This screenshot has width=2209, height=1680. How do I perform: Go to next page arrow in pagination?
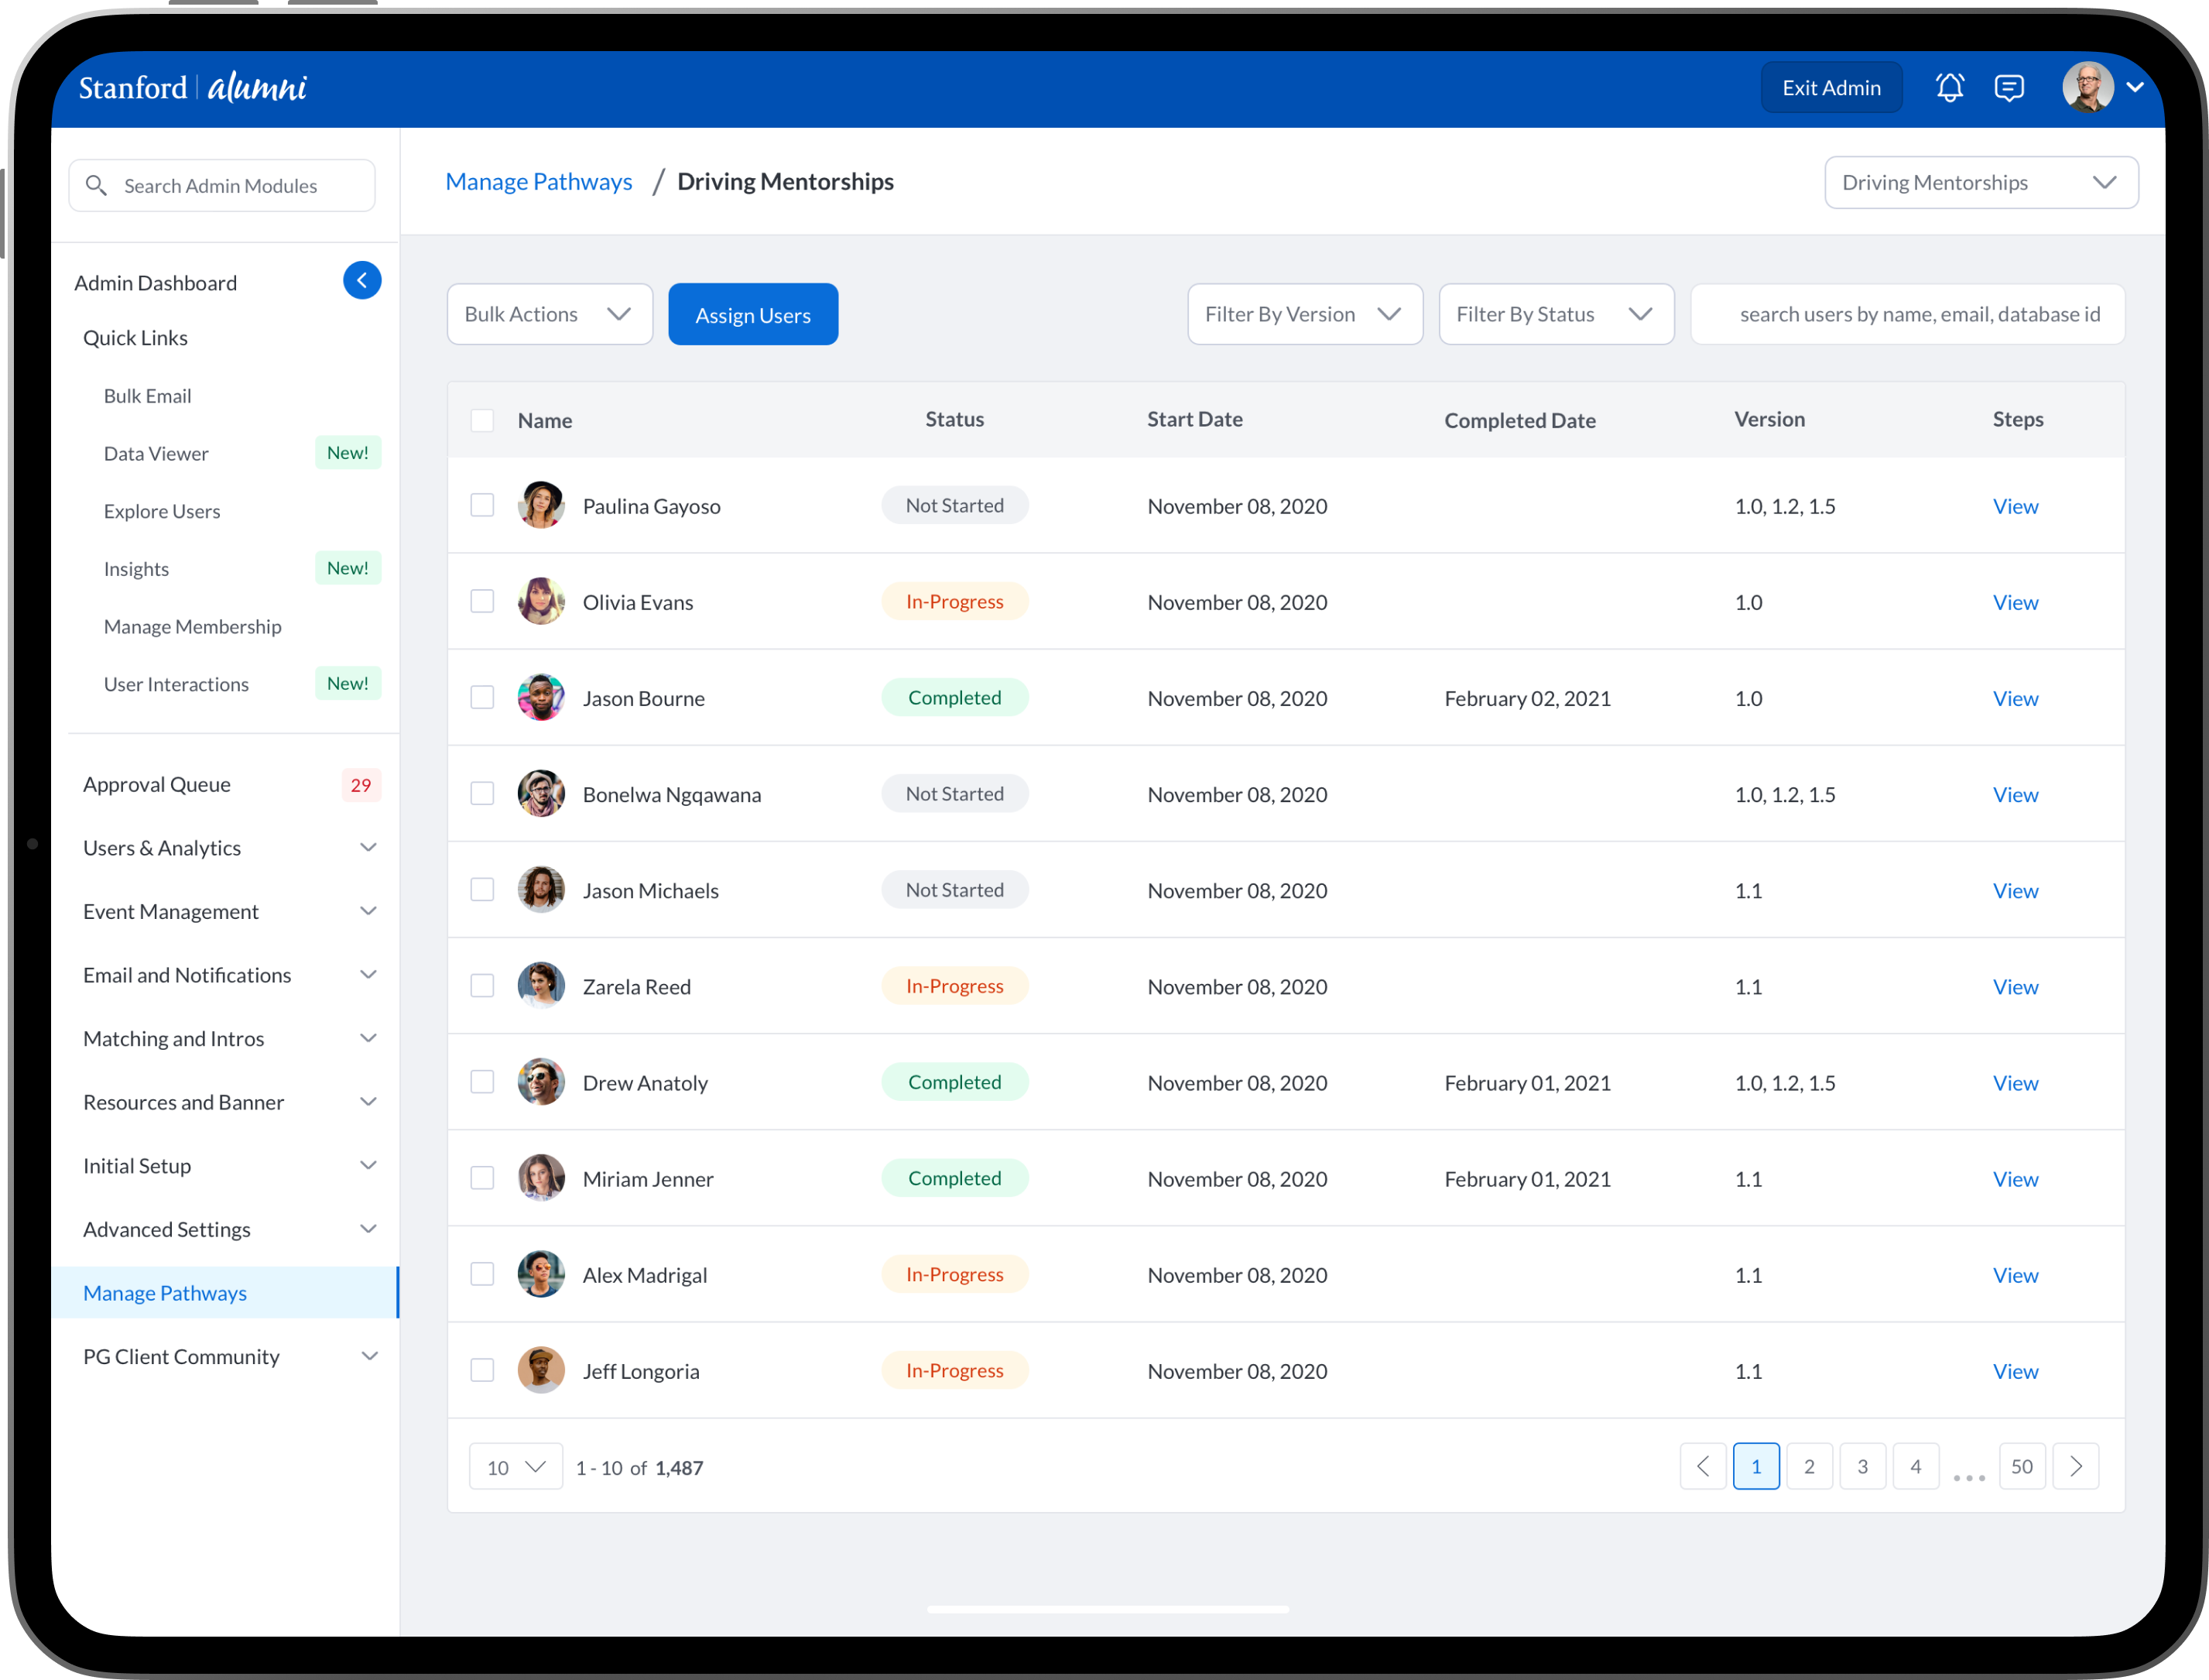2076,1467
